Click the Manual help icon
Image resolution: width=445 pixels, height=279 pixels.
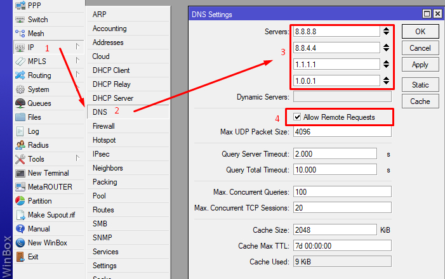(x=20, y=229)
